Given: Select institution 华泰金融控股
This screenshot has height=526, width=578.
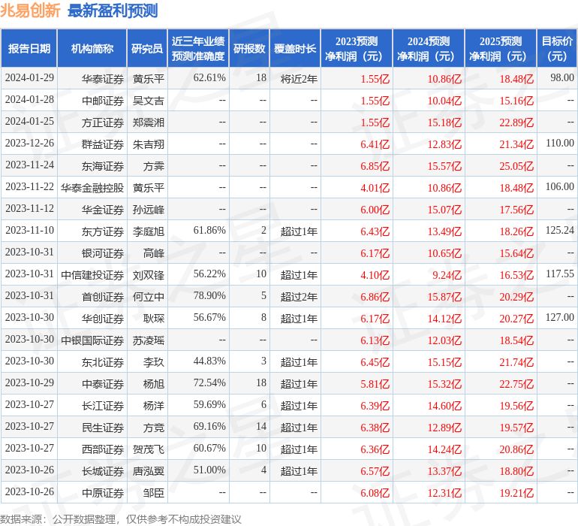Looking at the screenshot, I should (x=92, y=188).
